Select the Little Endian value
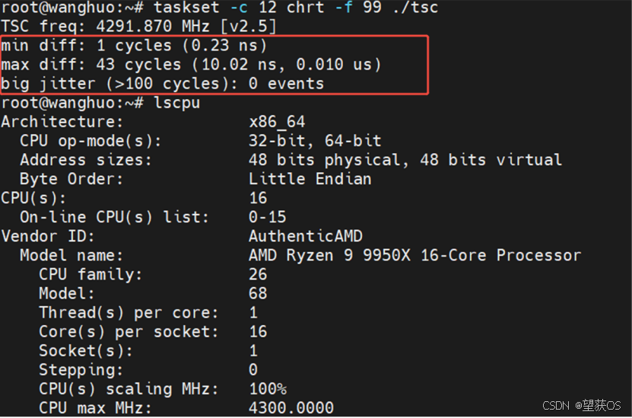 (x=310, y=179)
